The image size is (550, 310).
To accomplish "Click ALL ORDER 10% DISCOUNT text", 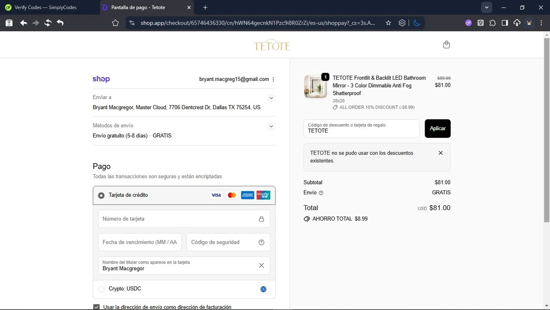I will tap(377, 107).
